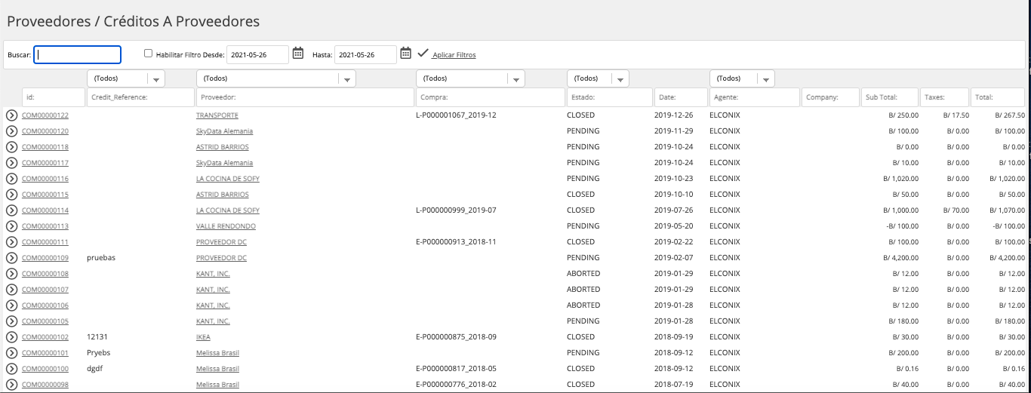Select purchase L-P000001067_2019-12 cell
This screenshot has height=393, width=1031.
point(456,115)
